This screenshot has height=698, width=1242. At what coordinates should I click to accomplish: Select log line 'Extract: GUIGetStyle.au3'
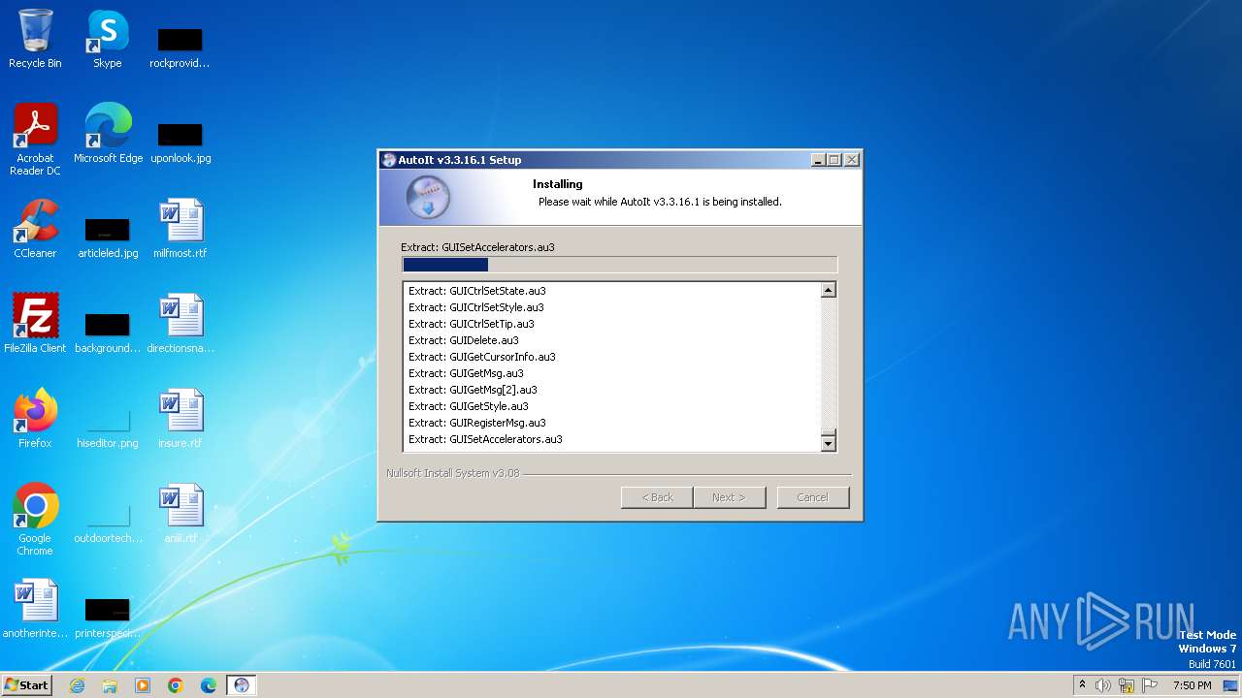coord(469,406)
